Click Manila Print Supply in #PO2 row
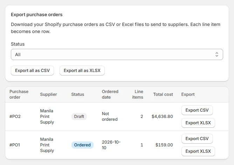The width and height of the screenshot is (234, 165). point(47,117)
